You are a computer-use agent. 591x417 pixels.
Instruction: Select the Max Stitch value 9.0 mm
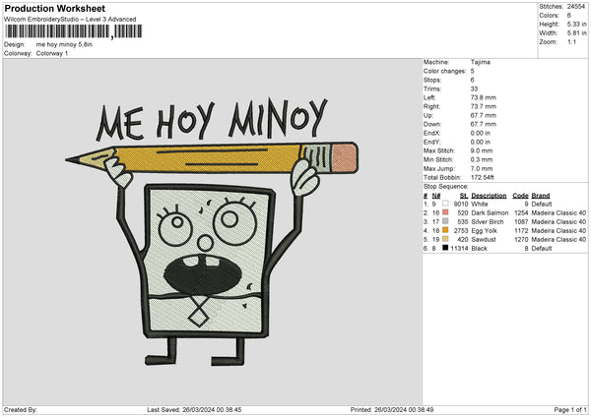482,150
